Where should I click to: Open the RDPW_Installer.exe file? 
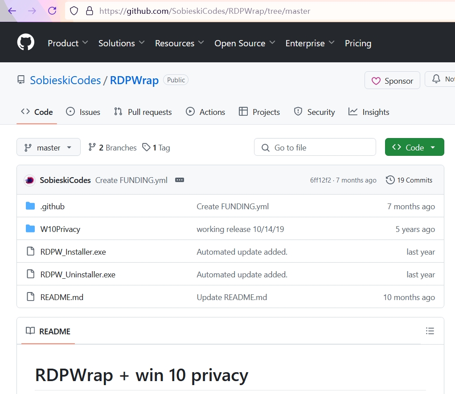point(73,252)
